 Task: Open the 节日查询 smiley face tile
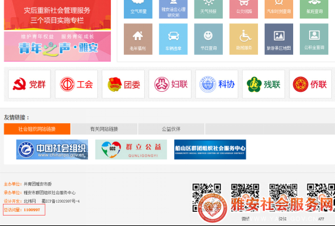(x=208, y=39)
